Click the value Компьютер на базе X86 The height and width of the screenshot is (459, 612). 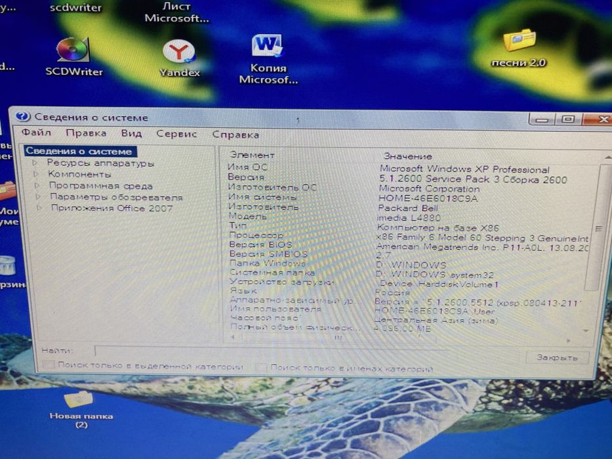438,228
